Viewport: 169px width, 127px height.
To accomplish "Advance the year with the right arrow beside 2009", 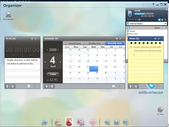I will point(58,50).
